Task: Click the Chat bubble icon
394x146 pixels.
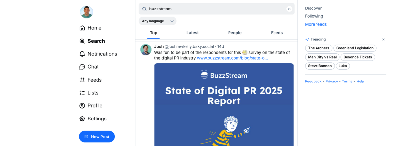Action: (x=82, y=67)
